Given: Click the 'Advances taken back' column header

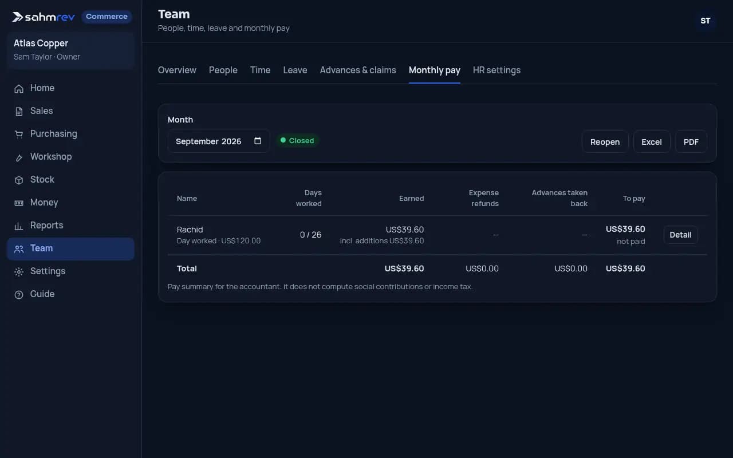Looking at the screenshot, I should tap(559, 198).
